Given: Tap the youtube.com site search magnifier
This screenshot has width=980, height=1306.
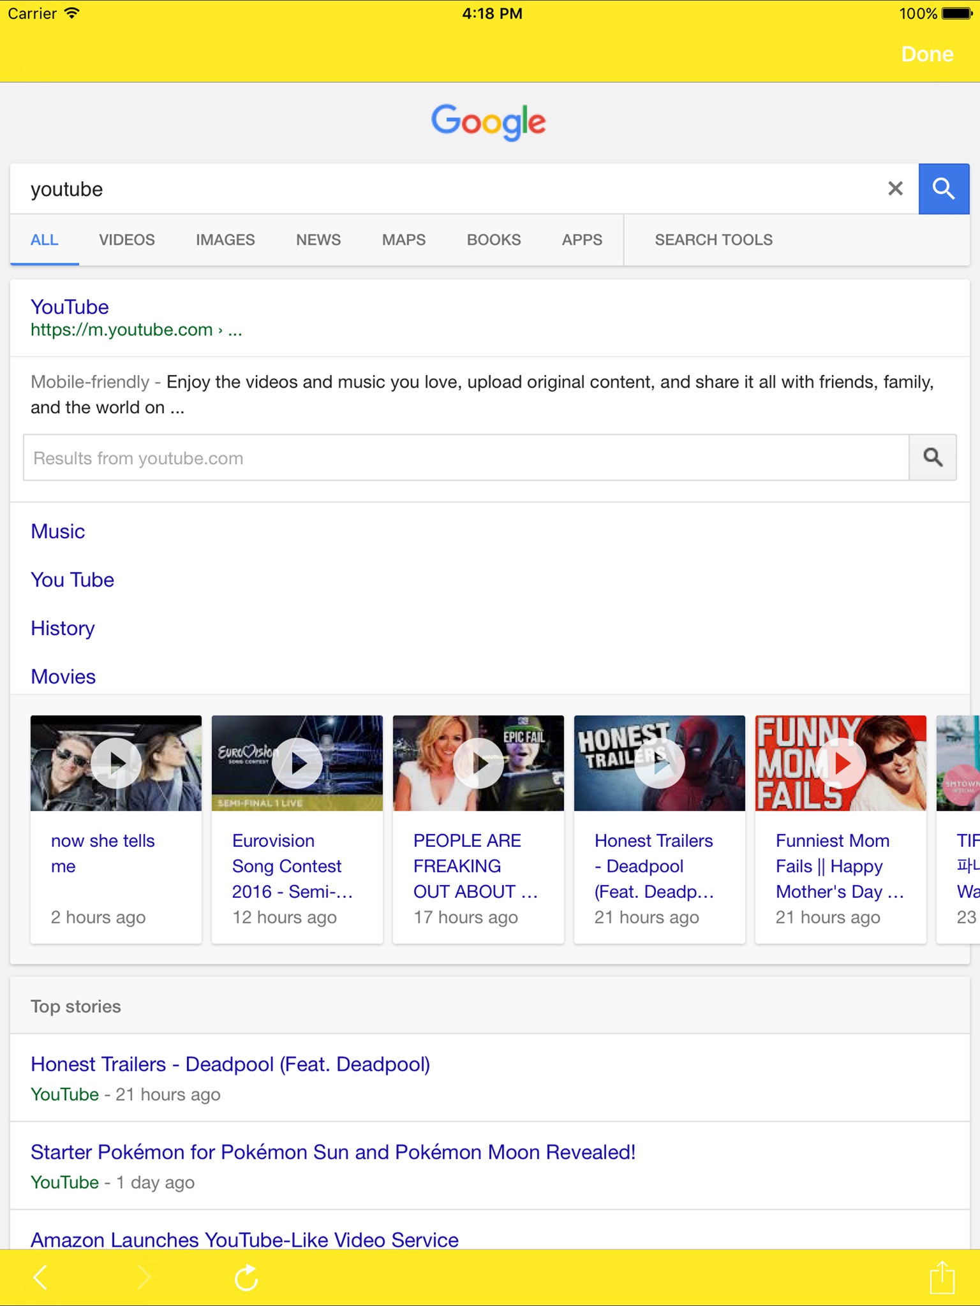Looking at the screenshot, I should [932, 457].
